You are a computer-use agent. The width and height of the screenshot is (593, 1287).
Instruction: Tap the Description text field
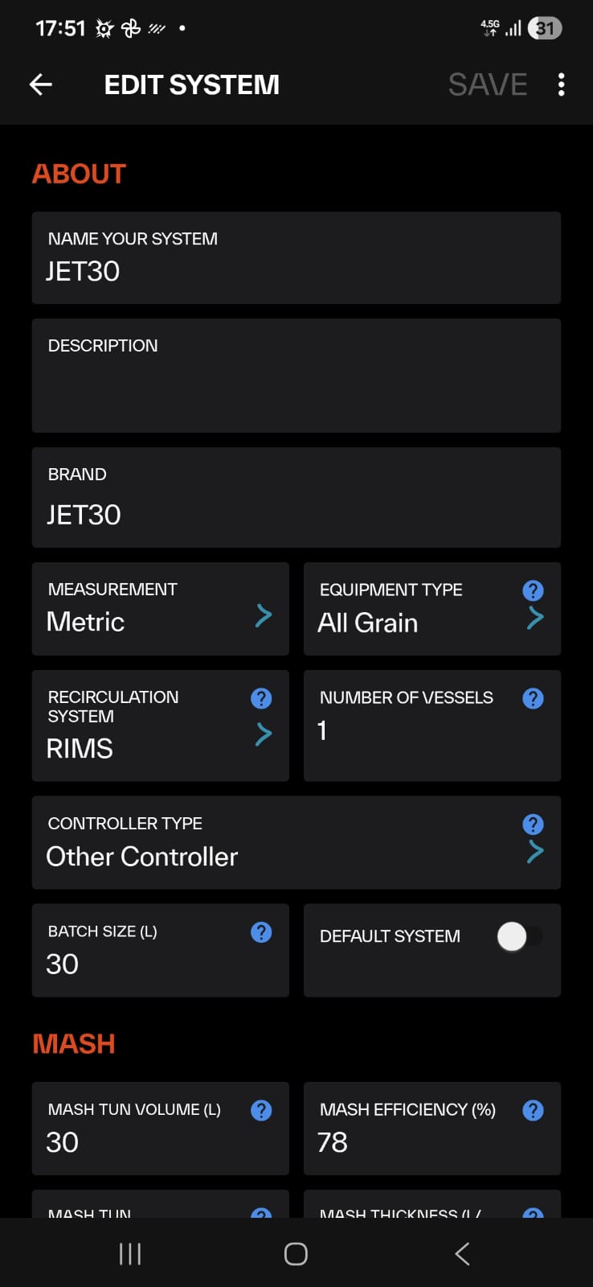296,376
